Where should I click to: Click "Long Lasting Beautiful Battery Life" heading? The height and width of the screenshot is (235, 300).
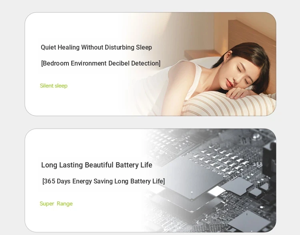tap(97, 165)
